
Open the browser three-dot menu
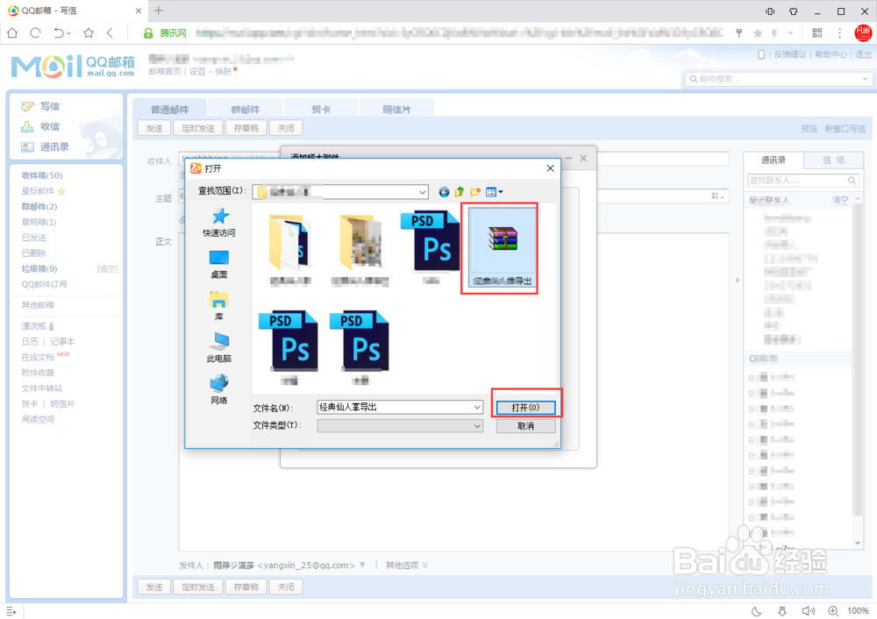pos(839,33)
